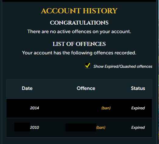Viewport: 159px width, 144px height.
Task: Select the following offences recorded message
Action: (x=79, y=53)
